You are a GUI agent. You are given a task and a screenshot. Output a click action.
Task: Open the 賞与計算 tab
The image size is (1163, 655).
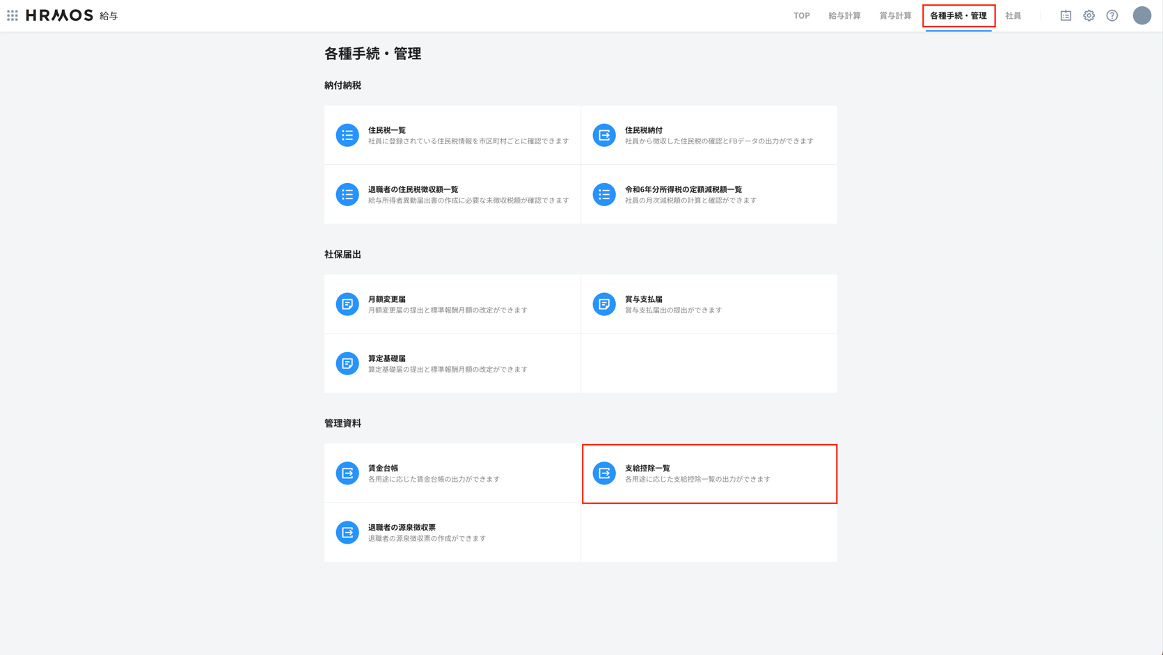point(895,15)
